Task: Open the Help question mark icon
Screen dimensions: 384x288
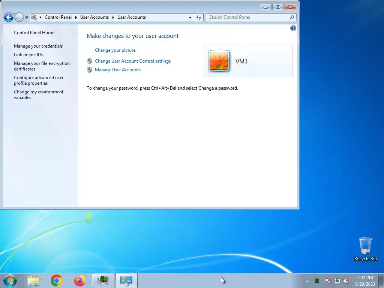Action: point(293,28)
